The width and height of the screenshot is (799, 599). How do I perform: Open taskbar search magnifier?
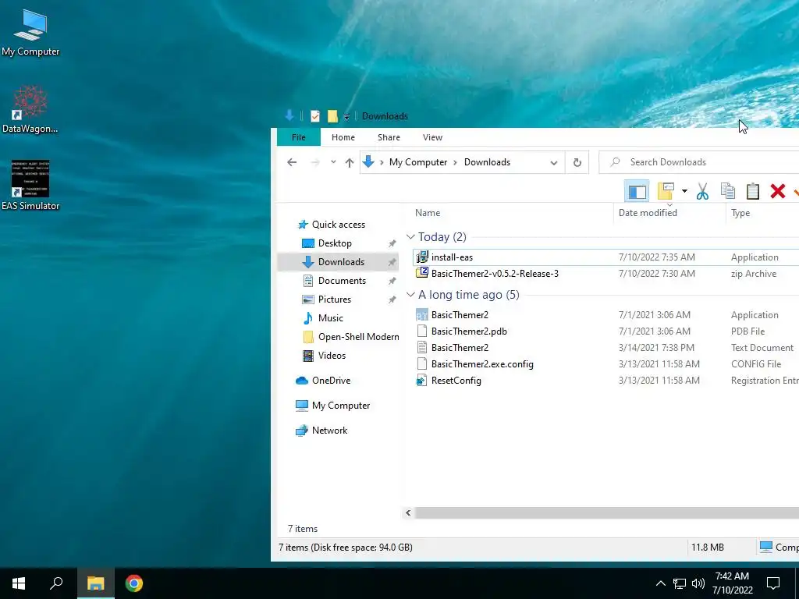click(56, 583)
